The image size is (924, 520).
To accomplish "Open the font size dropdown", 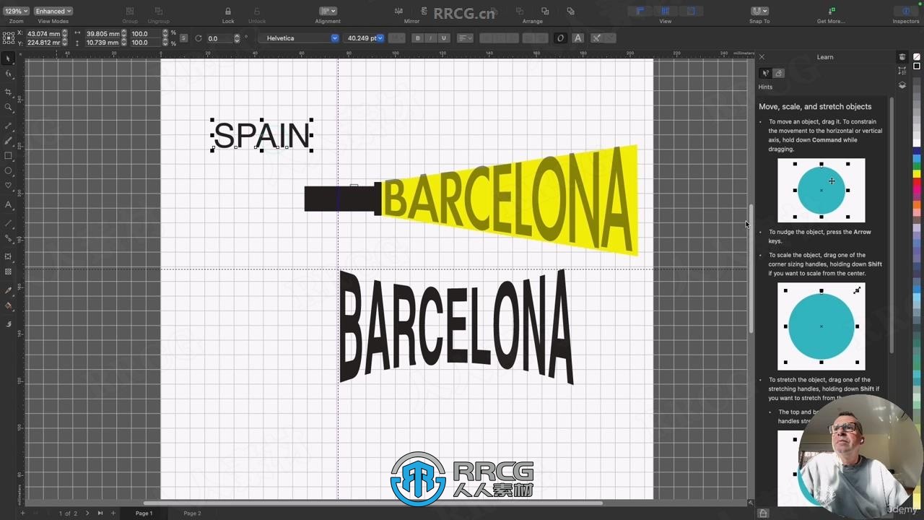I will click(380, 38).
